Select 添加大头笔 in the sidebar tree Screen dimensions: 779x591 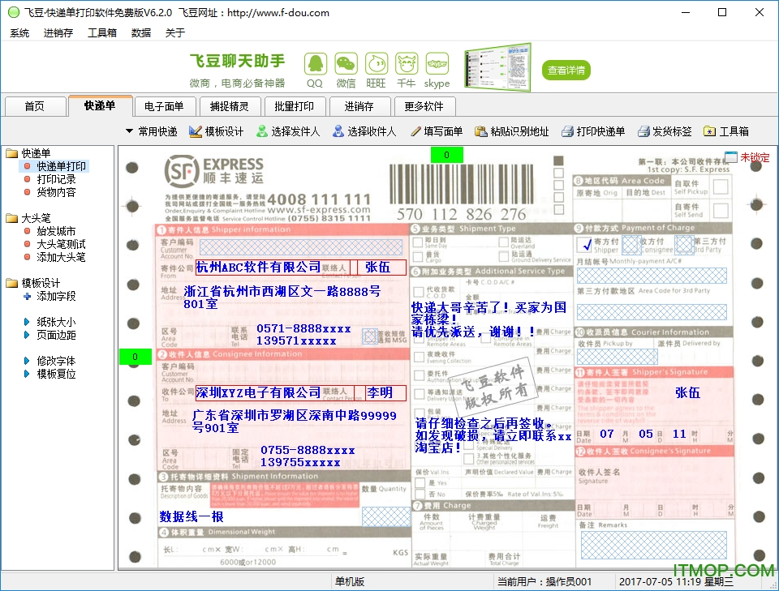click(60, 258)
